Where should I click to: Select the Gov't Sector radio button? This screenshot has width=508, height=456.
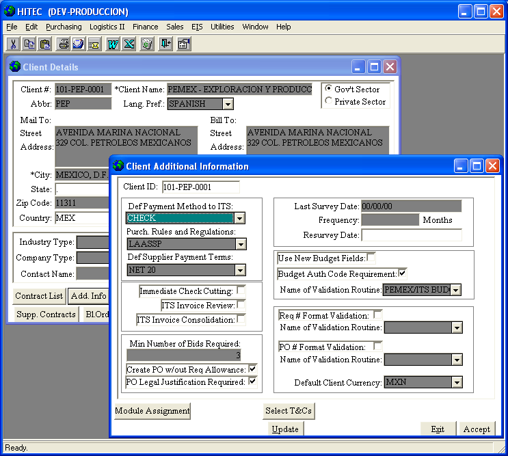(x=328, y=88)
